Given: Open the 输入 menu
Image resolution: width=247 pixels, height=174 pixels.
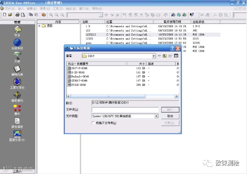Looking at the screenshot, I should point(21,8).
